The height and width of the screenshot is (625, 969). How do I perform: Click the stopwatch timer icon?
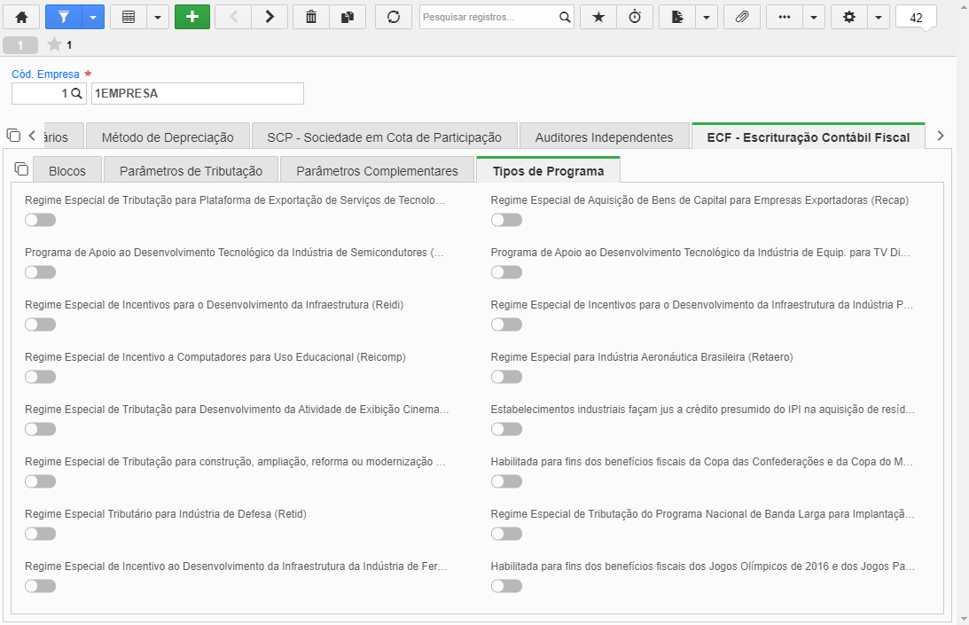click(635, 18)
